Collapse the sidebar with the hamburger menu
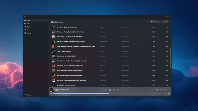 click(x=25, y=16)
